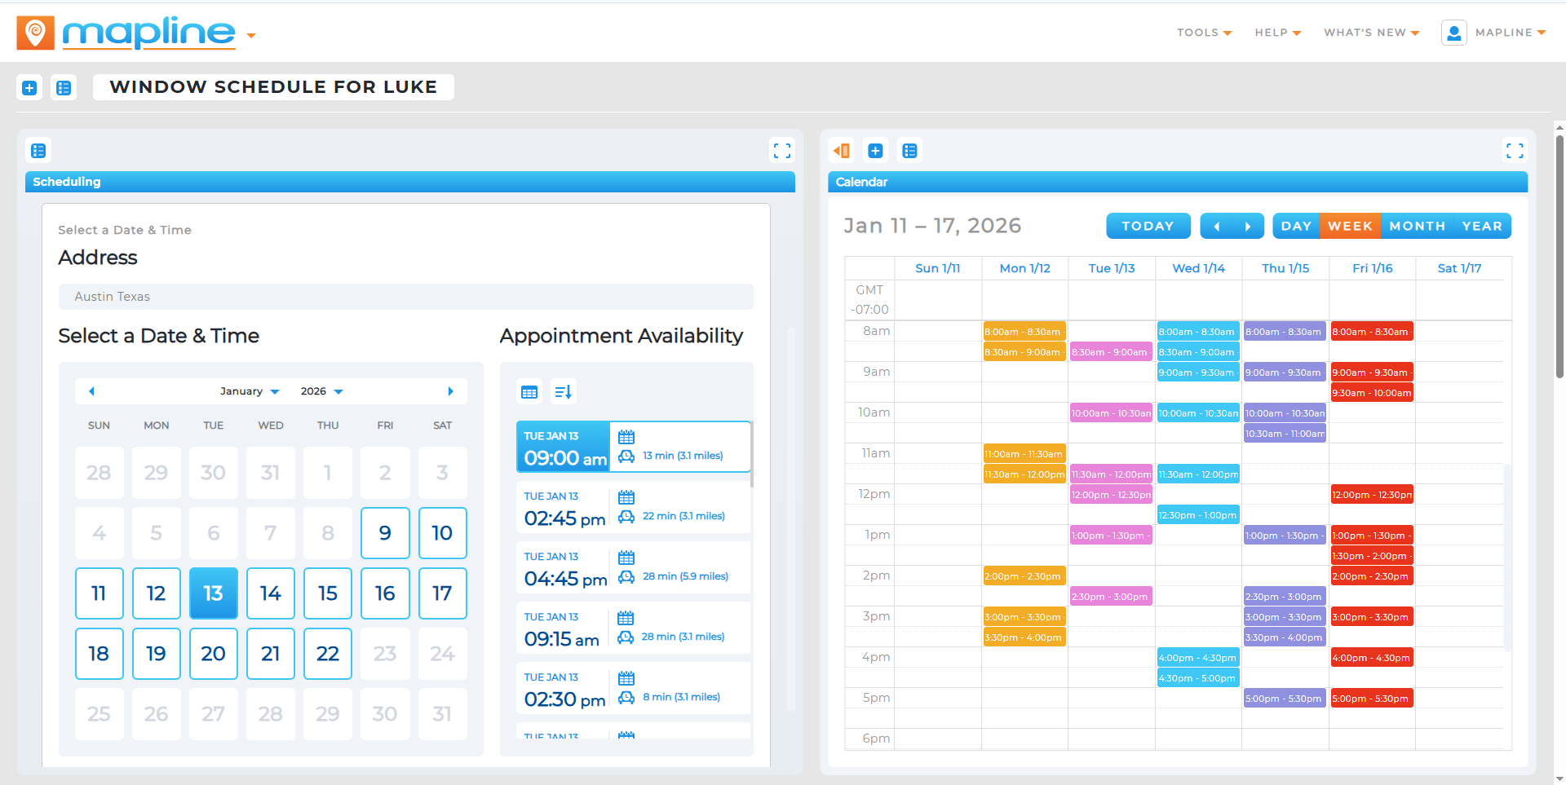Switch Appointment Availability to grid view icon

[x=529, y=392]
